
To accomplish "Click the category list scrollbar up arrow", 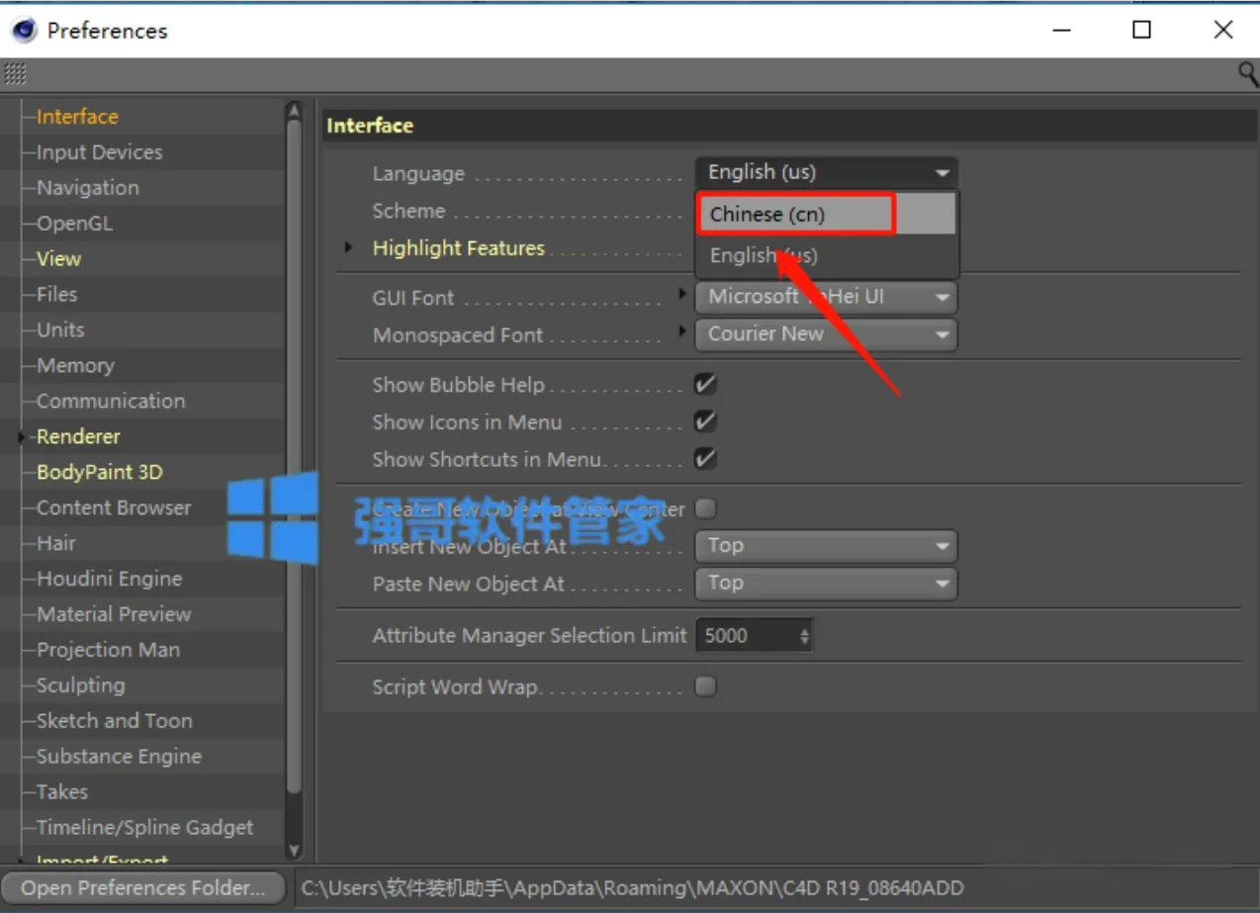I will pyautogui.click(x=293, y=109).
